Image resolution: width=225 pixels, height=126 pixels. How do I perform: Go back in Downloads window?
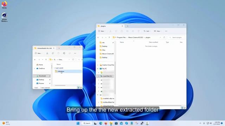pos(35,59)
